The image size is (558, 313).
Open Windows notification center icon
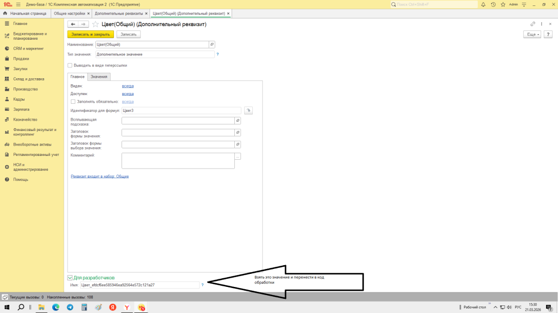tap(549, 308)
